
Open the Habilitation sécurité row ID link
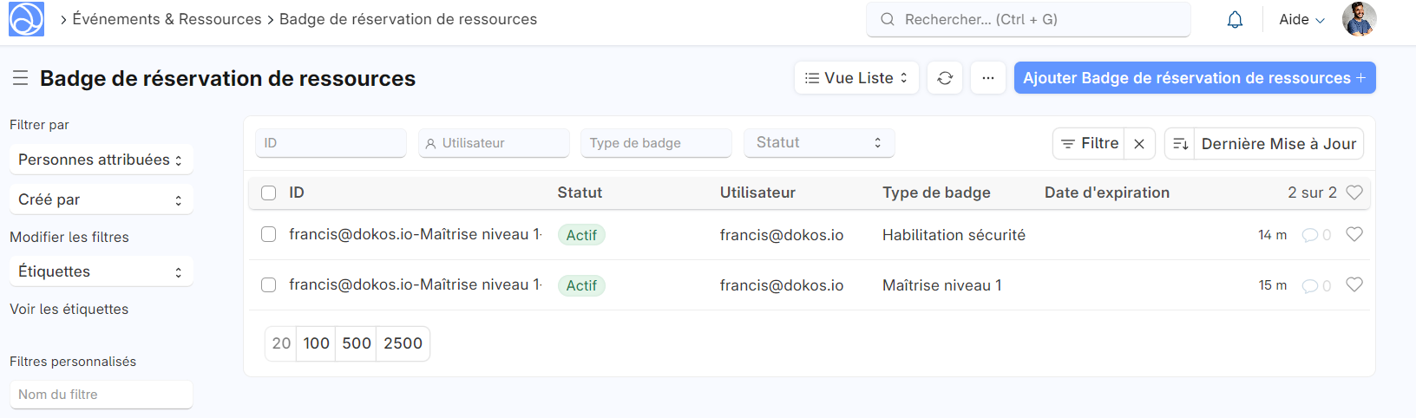pos(416,235)
